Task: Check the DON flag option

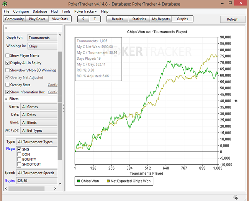Action: (19, 154)
